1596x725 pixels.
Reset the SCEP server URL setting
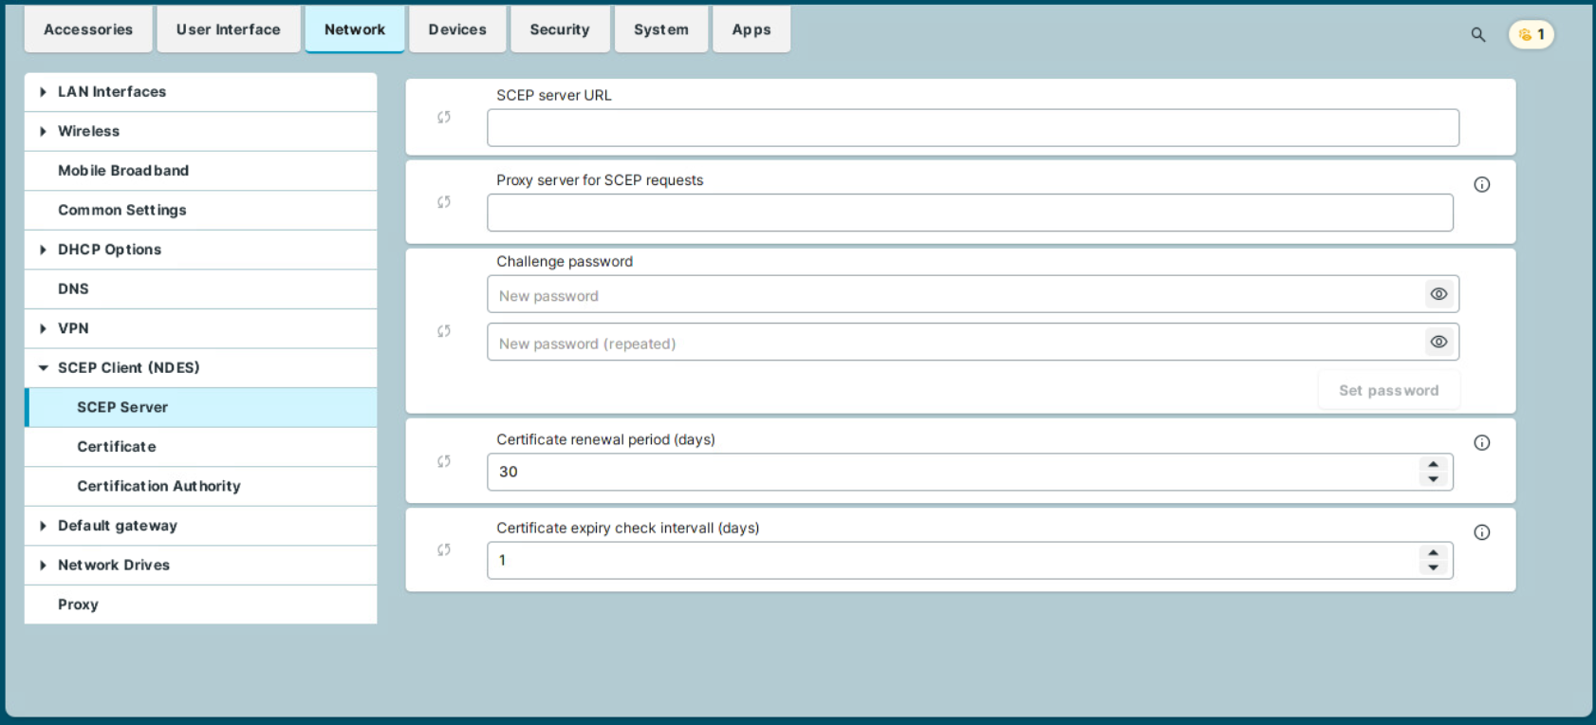pos(444,118)
